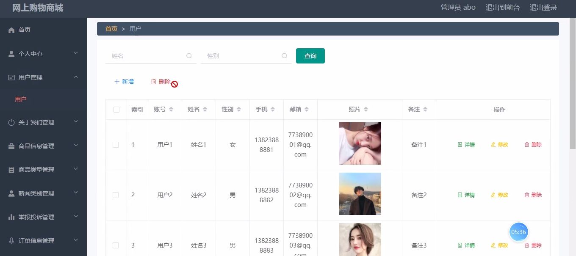Sort table by 备注 column arrows
Image resolution: width=576 pixels, height=256 pixels.
pyautogui.click(x=425, y=110)
